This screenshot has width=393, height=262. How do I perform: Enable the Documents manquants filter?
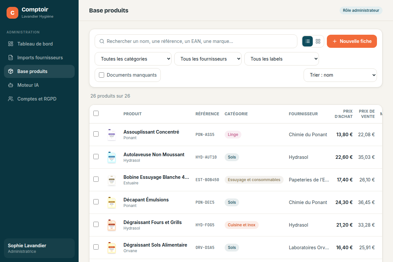pyautogui.click(x=102, y=75)
